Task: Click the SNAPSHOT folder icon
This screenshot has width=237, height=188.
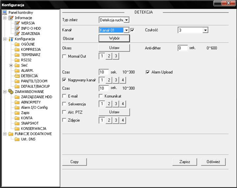Action: (x=17, y=123)
